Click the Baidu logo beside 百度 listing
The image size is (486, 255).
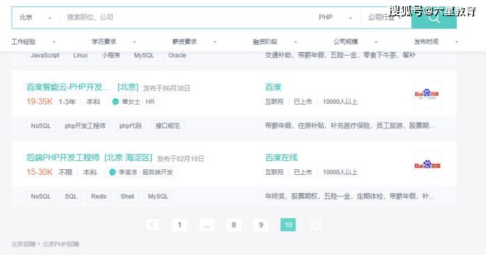tap(428, 94)
